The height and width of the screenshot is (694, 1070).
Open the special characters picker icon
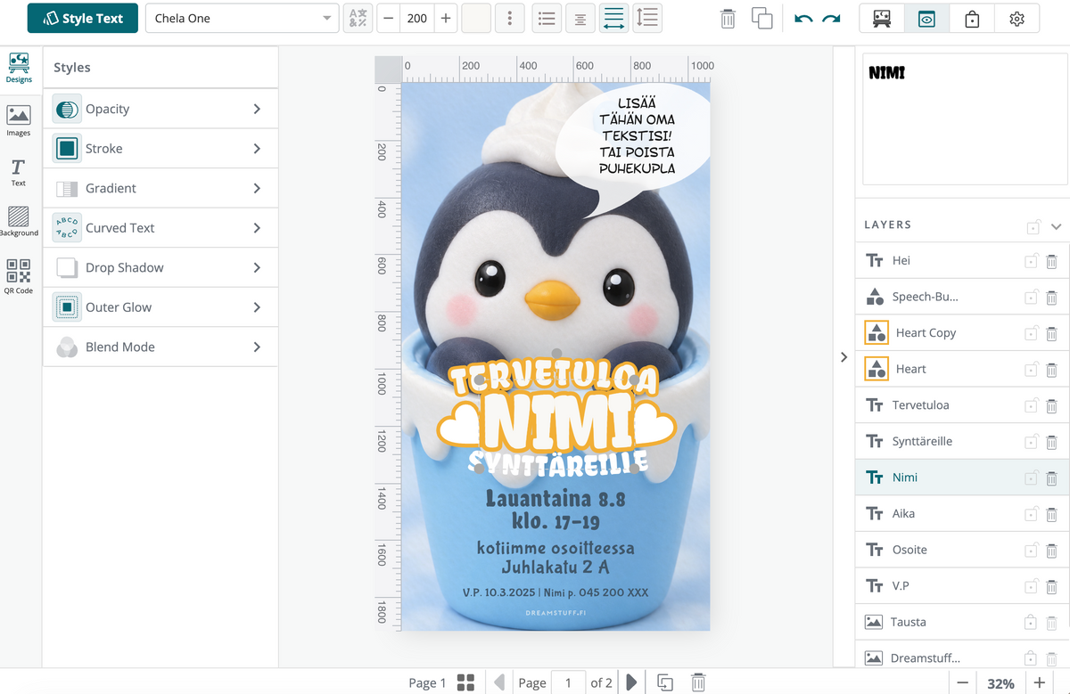point(358,19)
